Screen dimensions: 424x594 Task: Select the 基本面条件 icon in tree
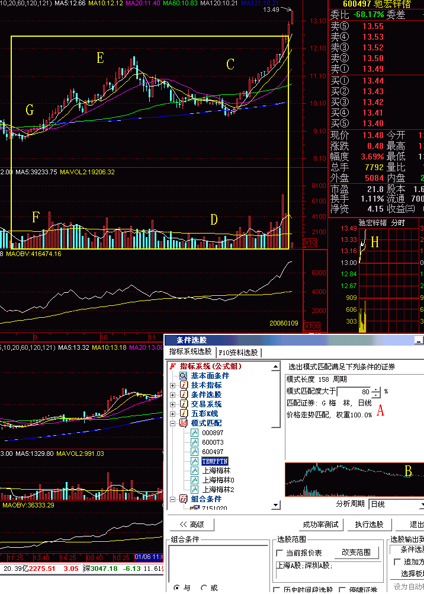[184, 376]
